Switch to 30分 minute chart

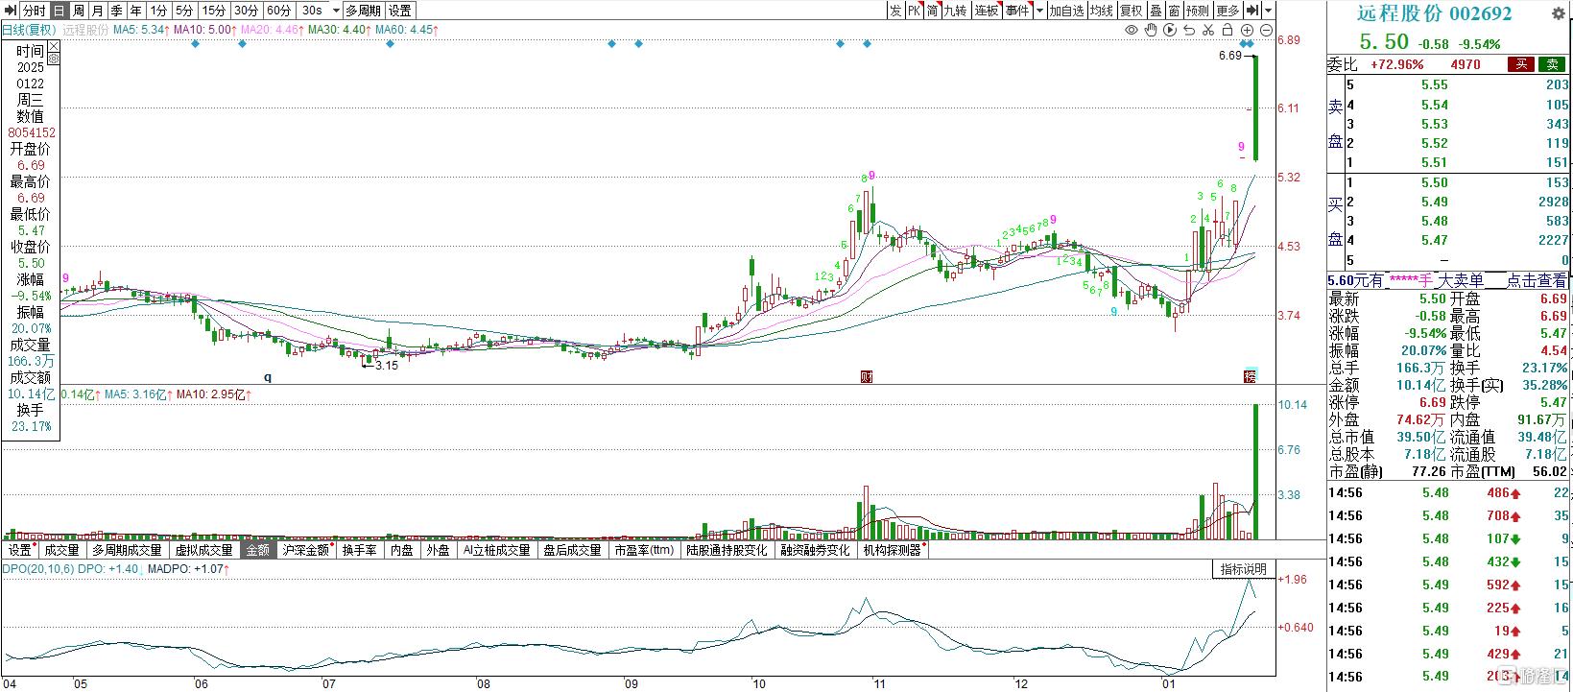click(246, 11)
